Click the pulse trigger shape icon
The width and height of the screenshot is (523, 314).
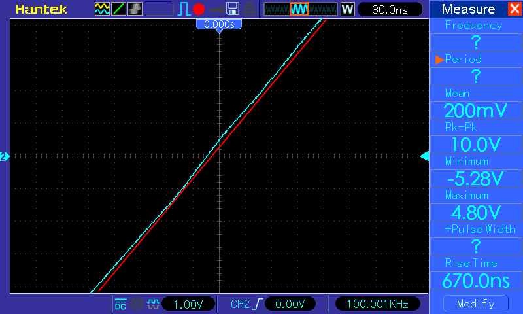pyautogui.click(x=184, y=9)
